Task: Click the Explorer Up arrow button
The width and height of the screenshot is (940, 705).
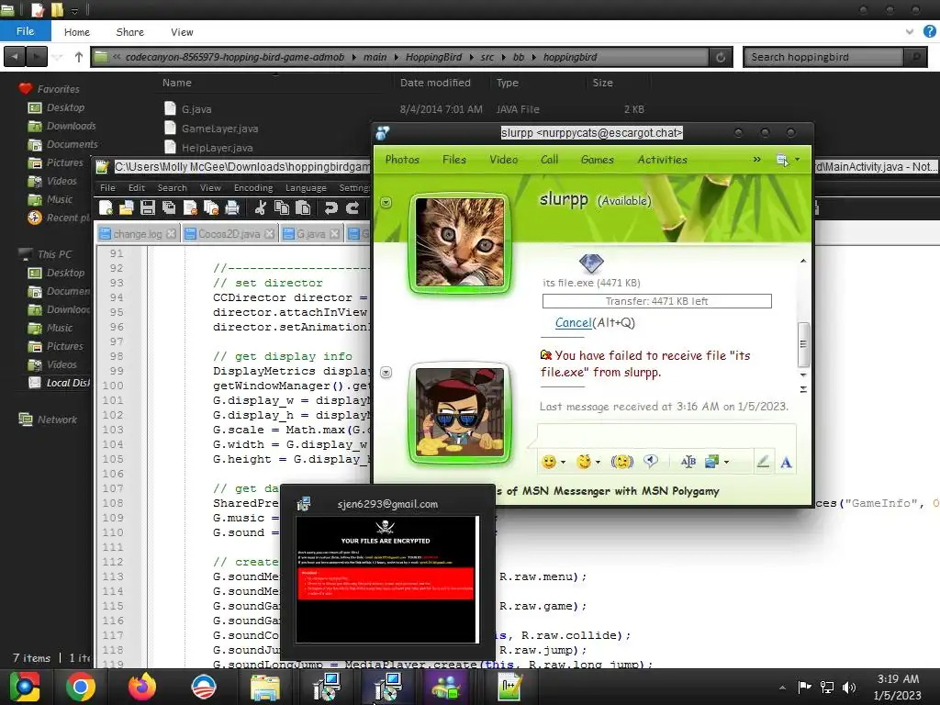Action: (x=79, y=57)
